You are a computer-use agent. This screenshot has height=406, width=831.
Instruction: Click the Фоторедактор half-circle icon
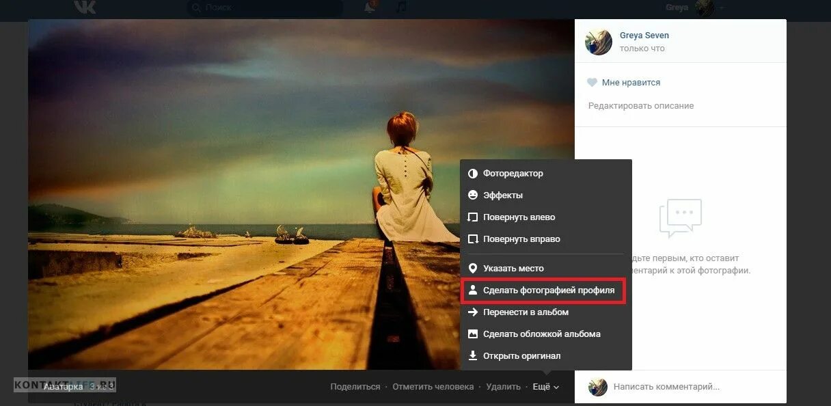[x=472, y=174]
